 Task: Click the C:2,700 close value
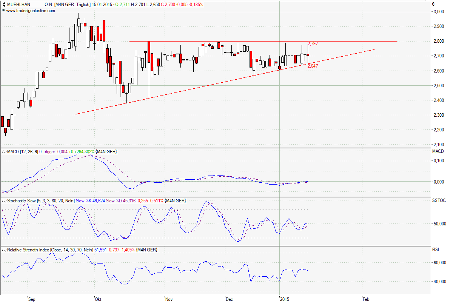(x=169, y=5)
